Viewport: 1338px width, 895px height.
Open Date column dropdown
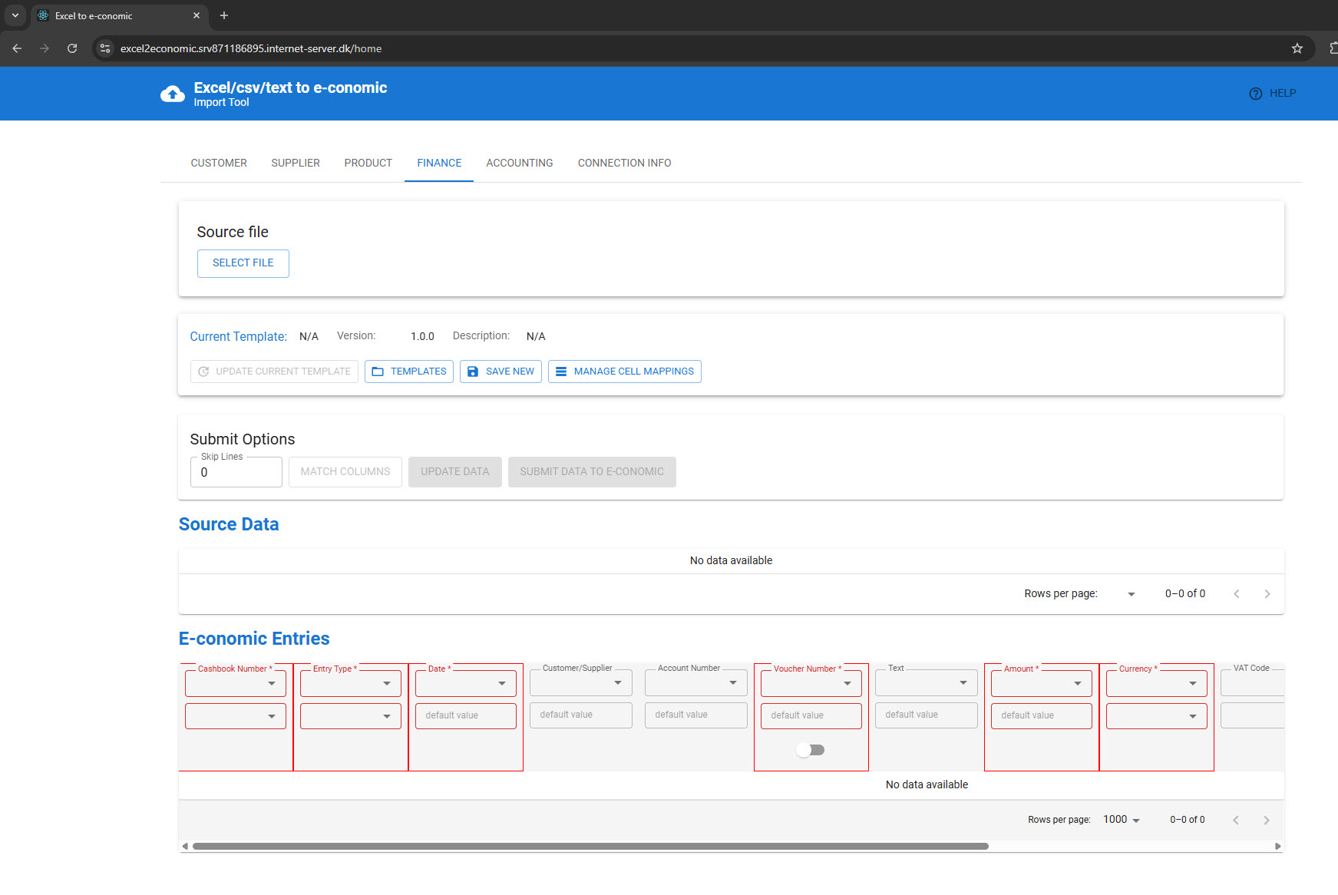pyautogui.click(x=466, y=683)
